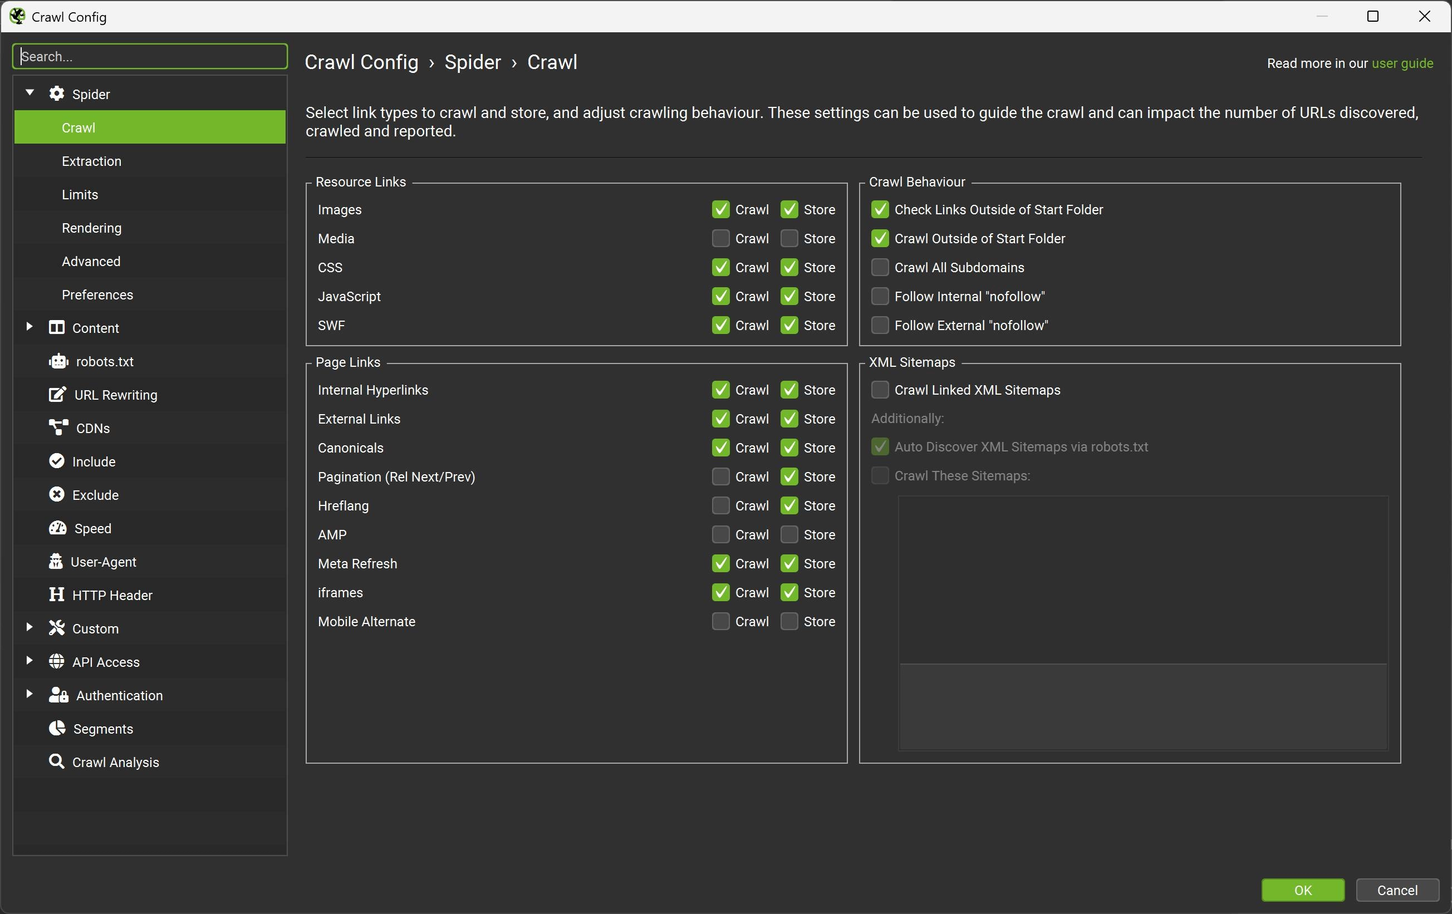Check Crawl All Subdomains option
The width and height of the screenshot is (1452, 914).
click(879, 268)
